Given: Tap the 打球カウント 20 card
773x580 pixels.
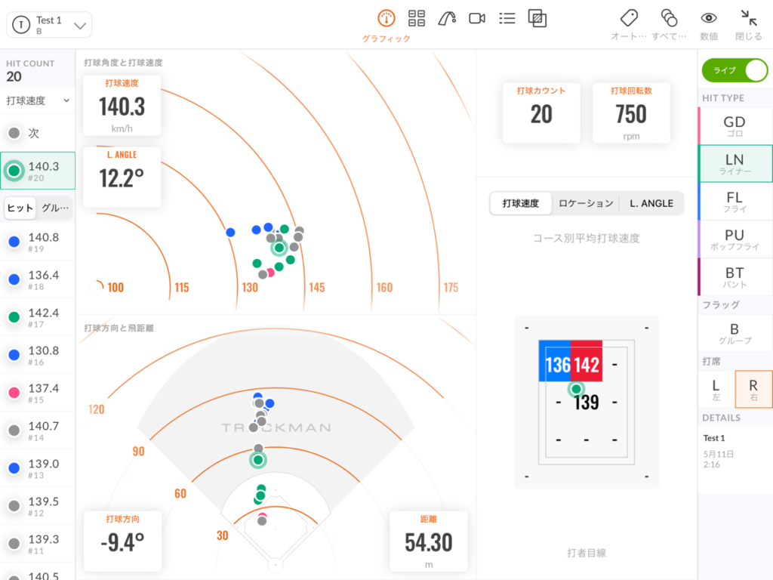Looking at the screenshot, I should pyautogui.click(x=541, y=113).
